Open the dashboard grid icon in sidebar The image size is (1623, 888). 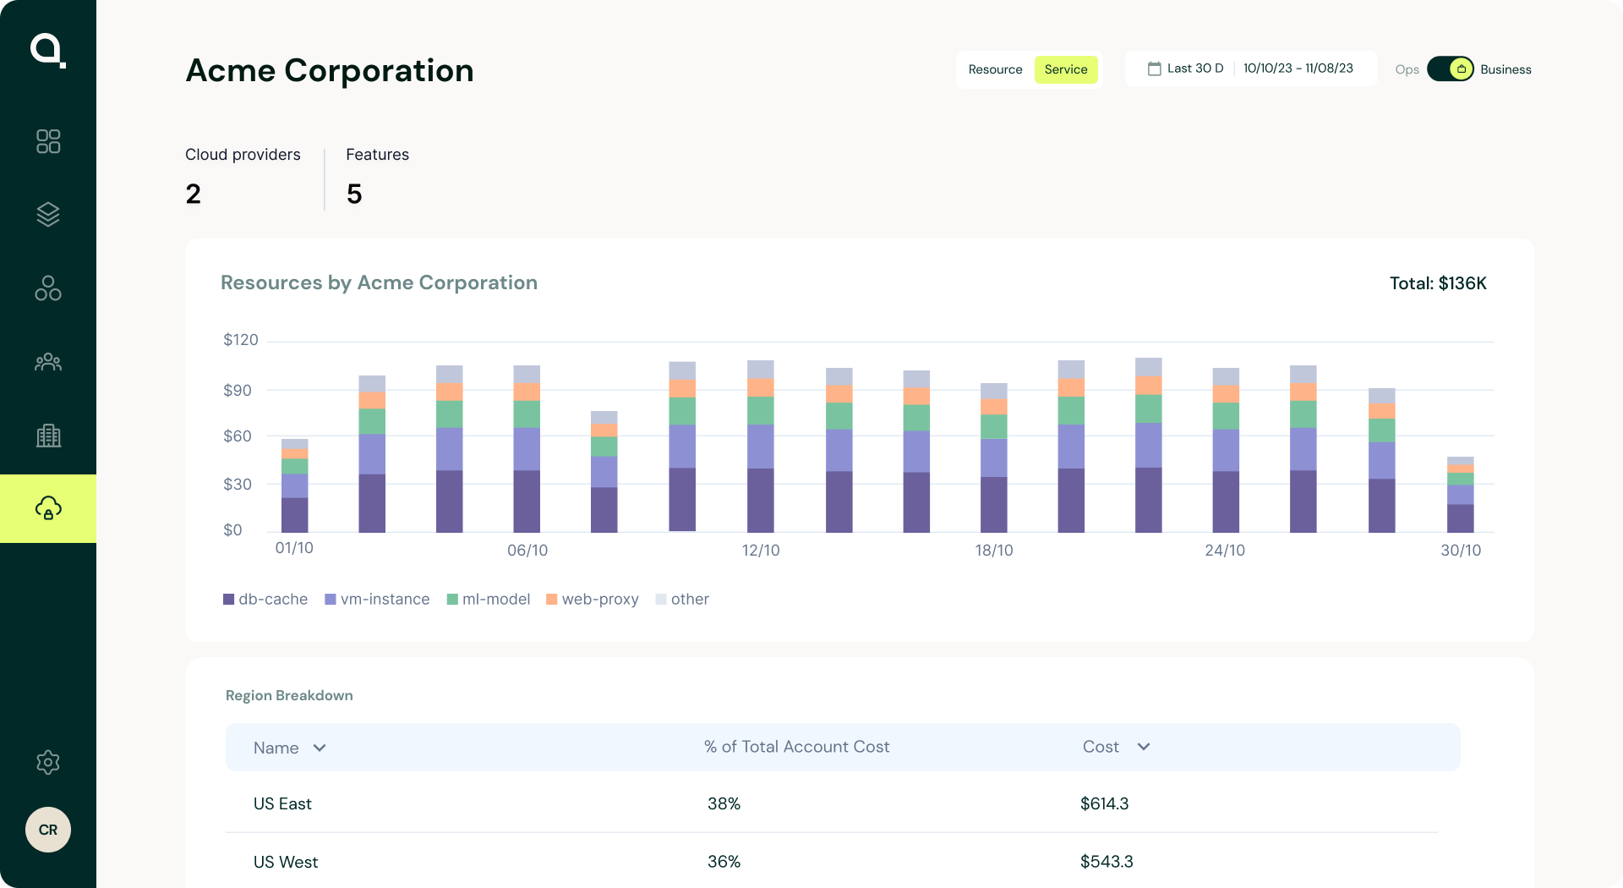[x=48, y=141]
